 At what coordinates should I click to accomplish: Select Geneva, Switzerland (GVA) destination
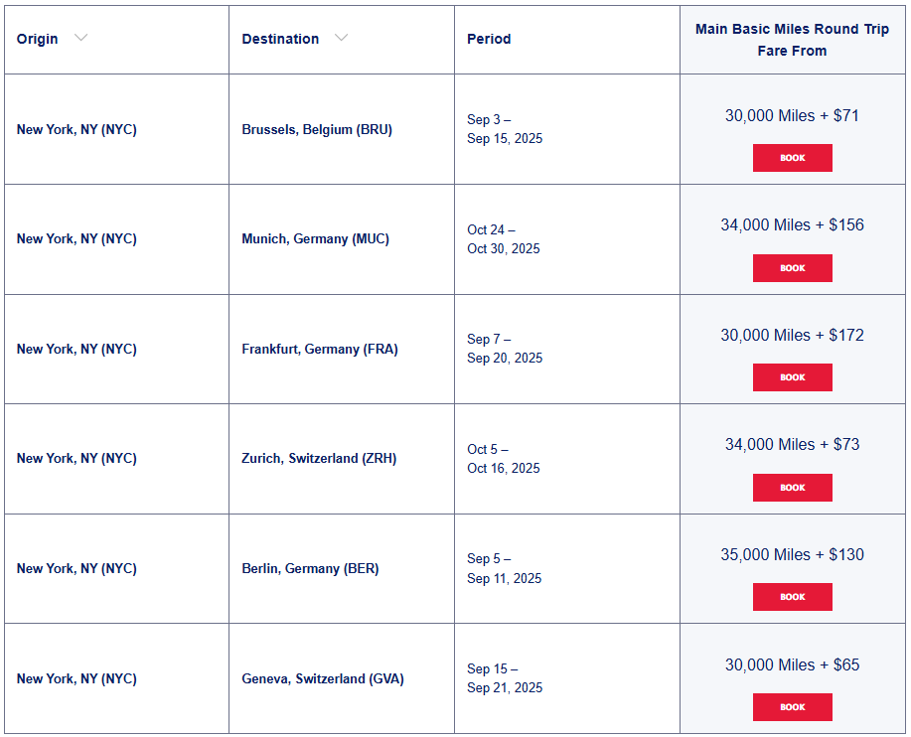coord(323,678)
